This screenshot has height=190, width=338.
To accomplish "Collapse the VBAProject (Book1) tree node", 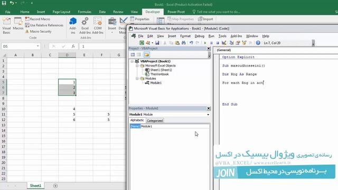I will pos(132,61).
